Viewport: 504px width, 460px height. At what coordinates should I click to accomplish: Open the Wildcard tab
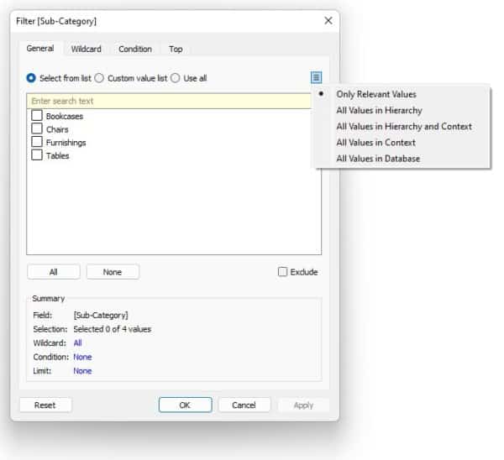87,50
